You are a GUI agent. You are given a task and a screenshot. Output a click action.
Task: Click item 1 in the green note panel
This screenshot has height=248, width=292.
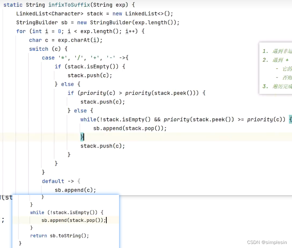tap(278, 51)
